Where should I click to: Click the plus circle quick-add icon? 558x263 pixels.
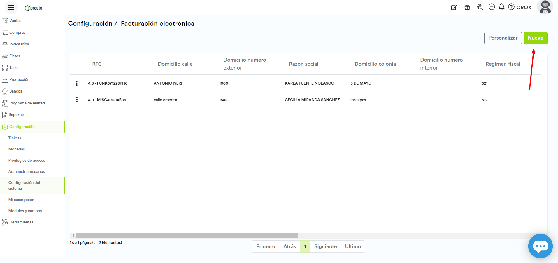pyautogui.click(x=492, y=7)
